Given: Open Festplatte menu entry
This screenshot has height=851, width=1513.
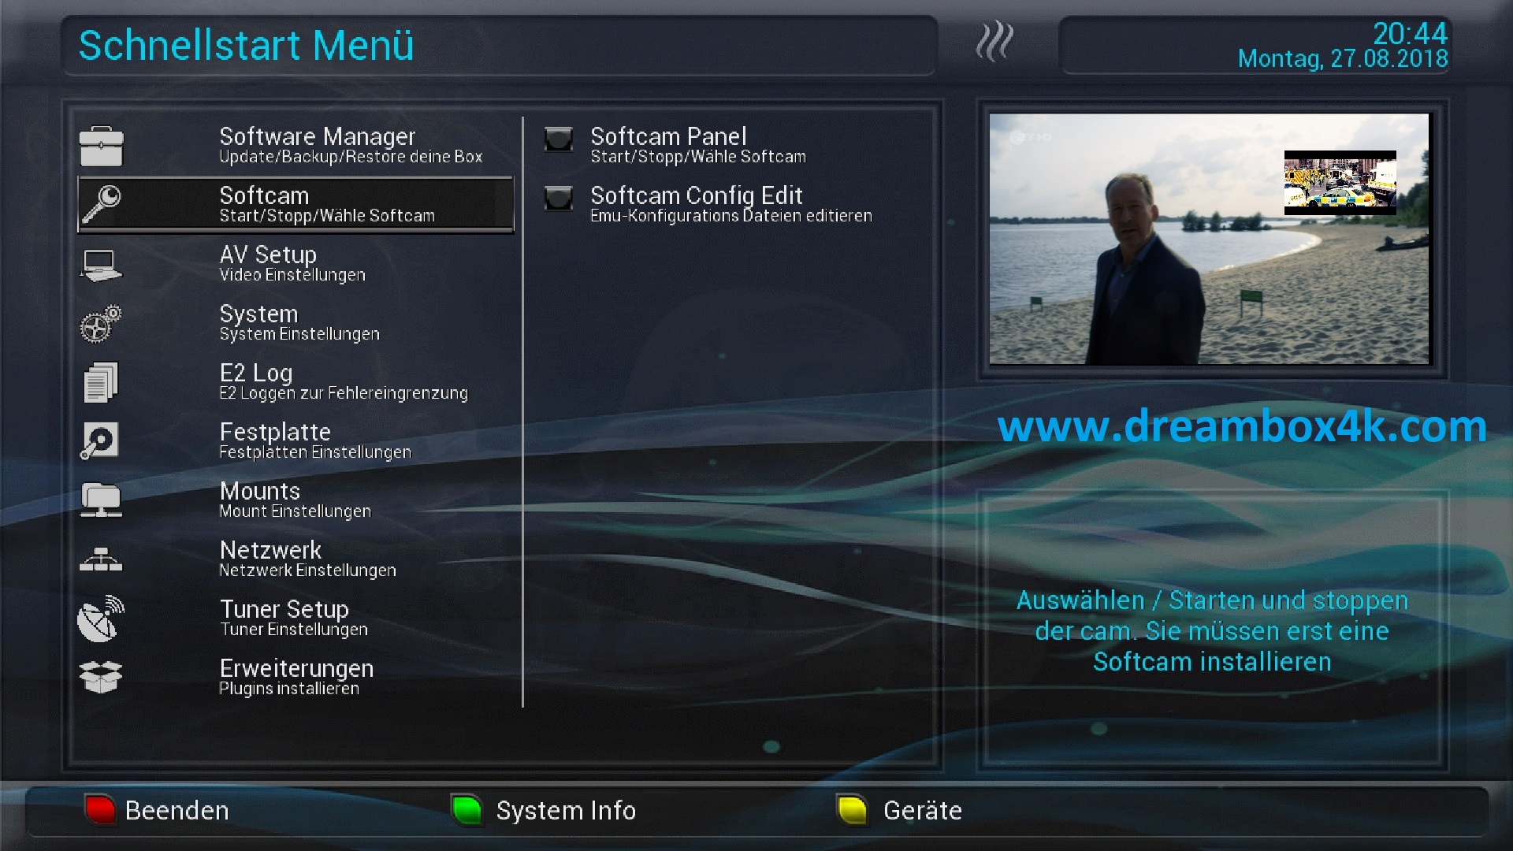Looking at the screenshot, I should tap(296, 441).
